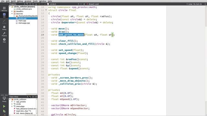Close the Class View panel
Image resolution: width=207 pixels, height=116 pixels.
click(x=36, y=97)
